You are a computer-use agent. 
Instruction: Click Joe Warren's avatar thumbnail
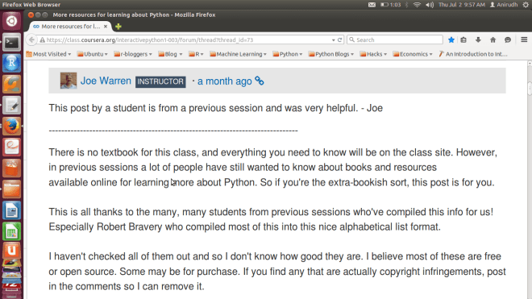pos(69,81)
